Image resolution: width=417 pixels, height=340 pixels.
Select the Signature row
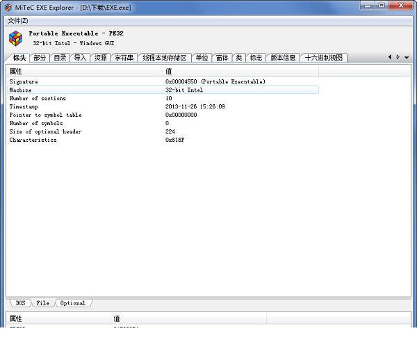[163, 81]
